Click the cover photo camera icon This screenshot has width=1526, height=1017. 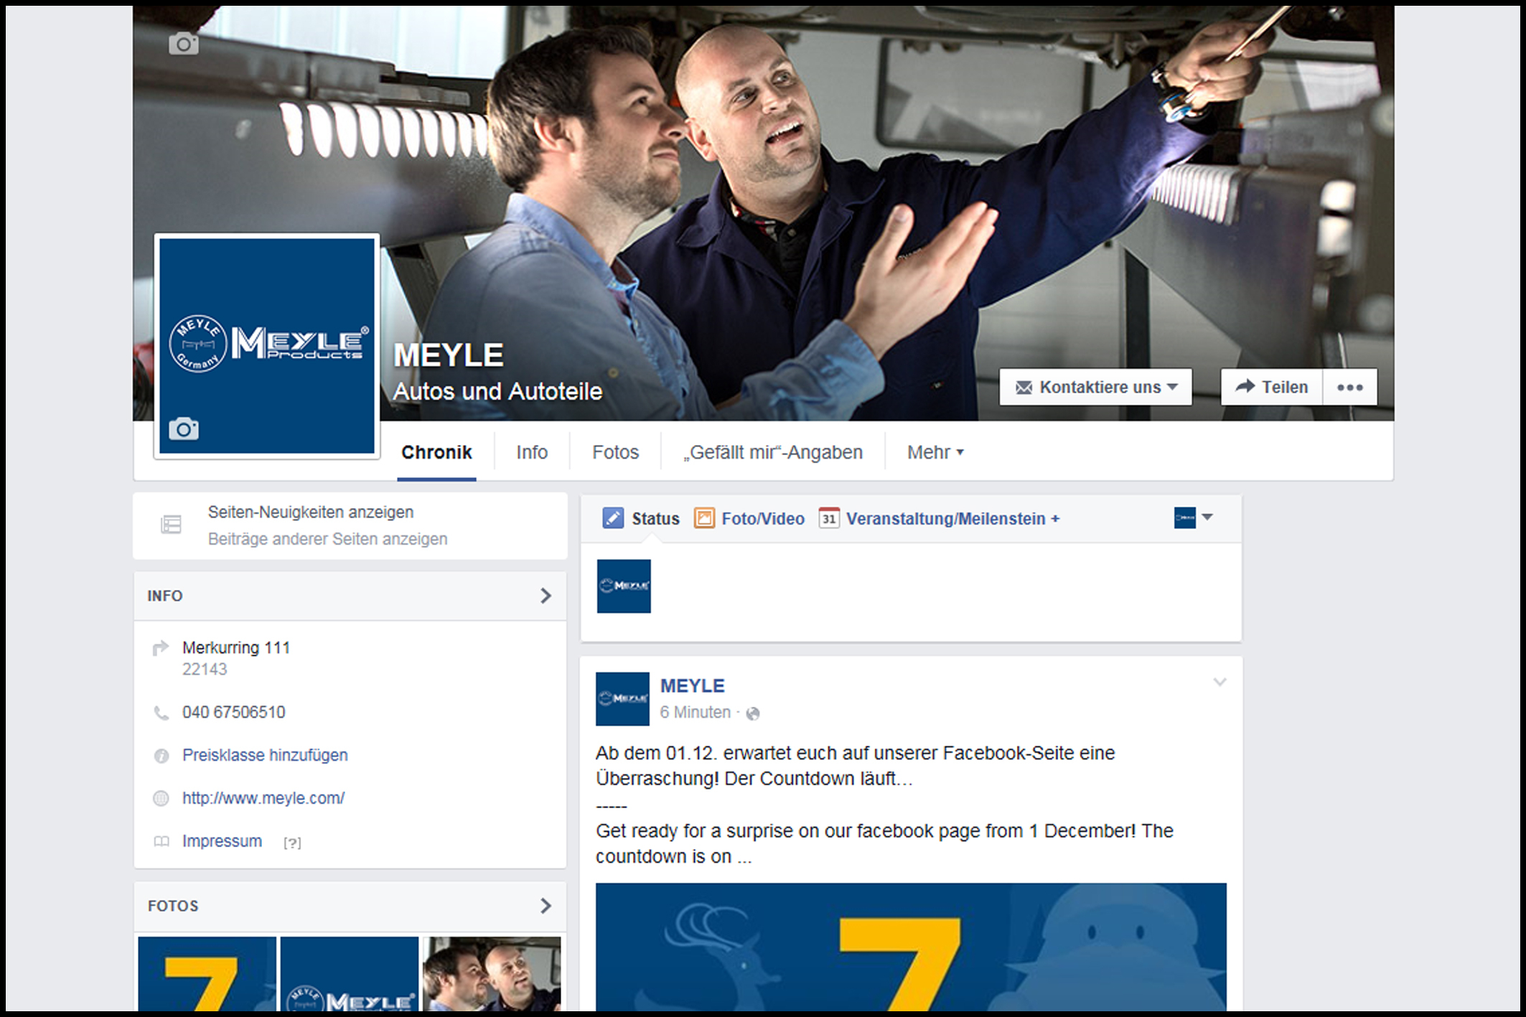coord(184,44)
